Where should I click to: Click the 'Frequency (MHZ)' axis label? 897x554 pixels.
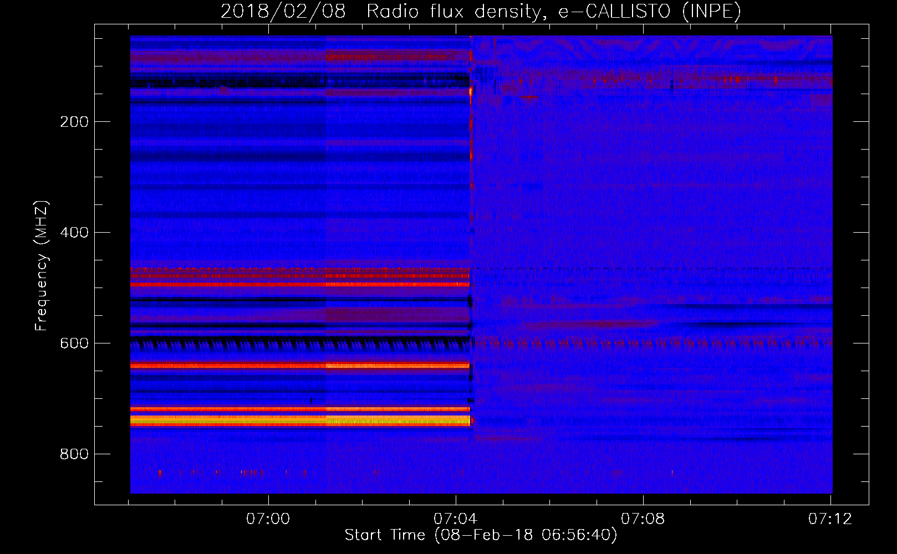pos(41,266)
